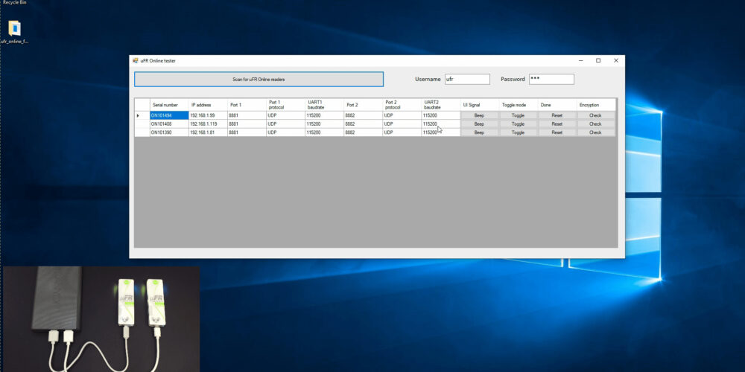This screenshot has height=372, width=745.
Task: Toggle mode for reader ON101494
Action: (x=519, y=115)
